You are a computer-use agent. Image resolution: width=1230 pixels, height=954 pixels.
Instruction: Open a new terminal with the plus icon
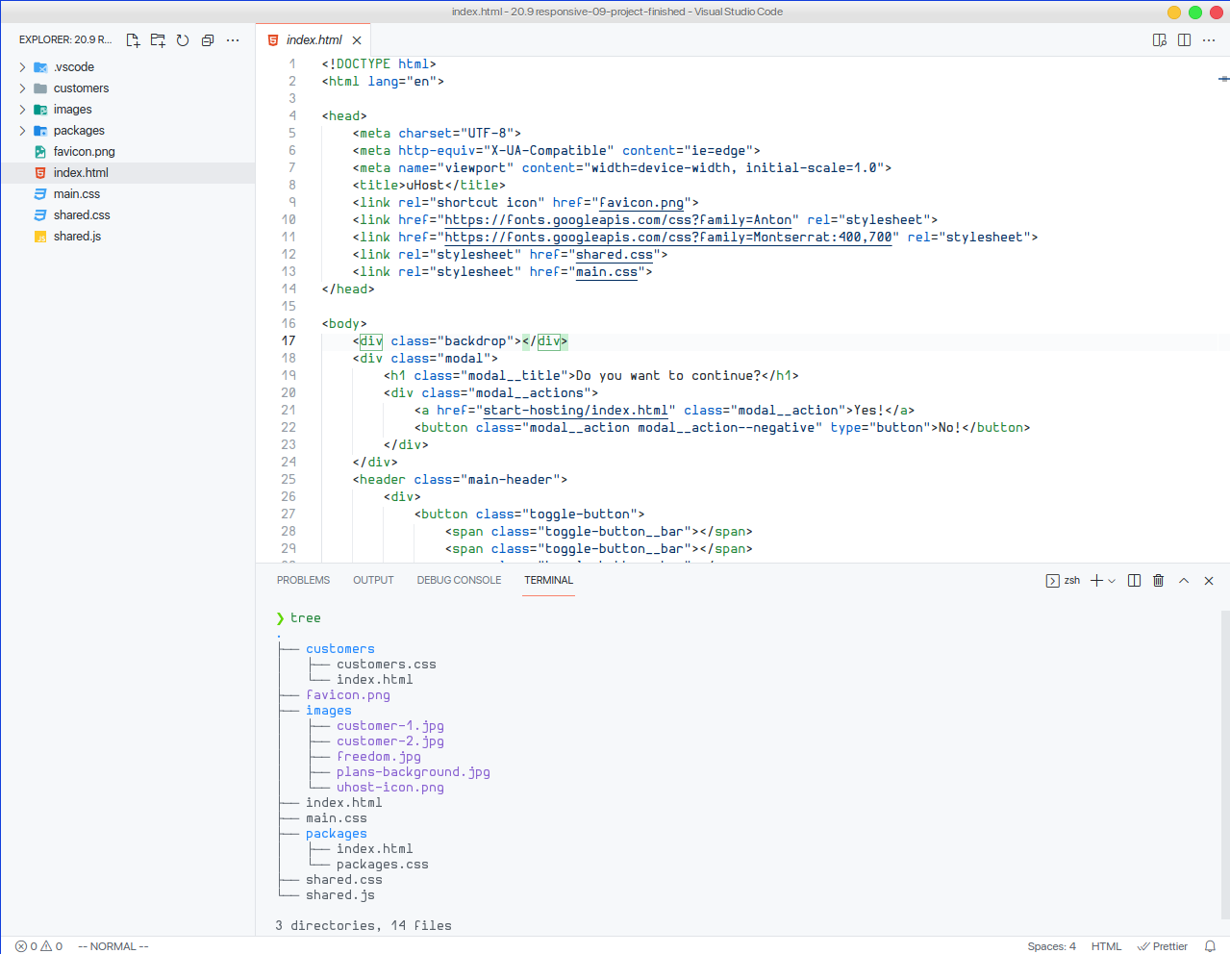[1095, 580]
